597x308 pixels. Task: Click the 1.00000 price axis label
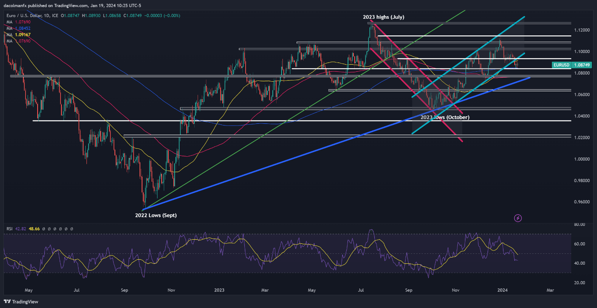(582, 159)
